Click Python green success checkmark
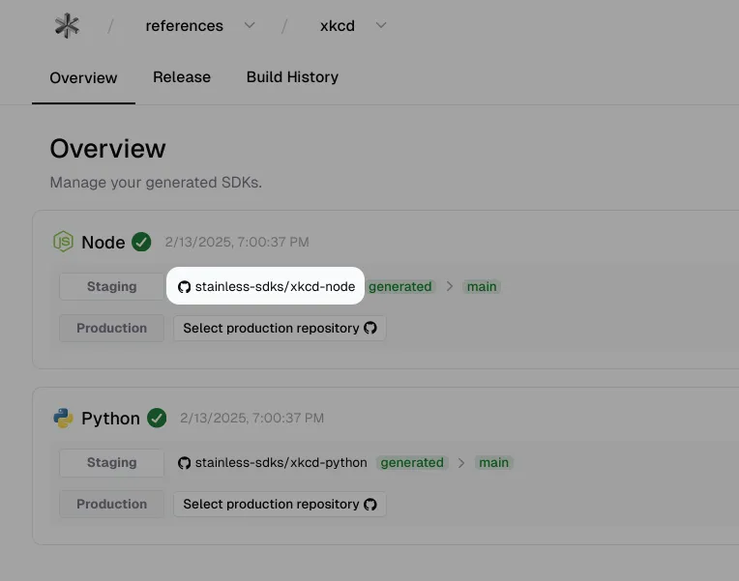Image resolution: width=739 pixels, height=581 pixels. (x=157, y=418)
